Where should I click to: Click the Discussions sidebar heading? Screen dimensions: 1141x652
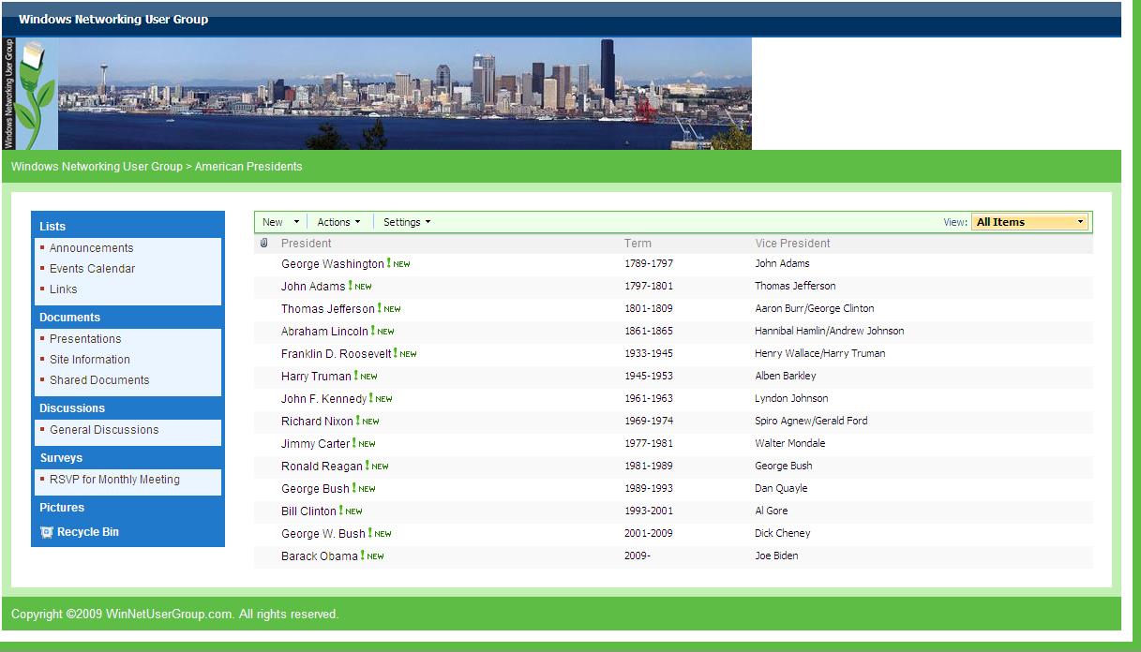(x=72, y=408)
